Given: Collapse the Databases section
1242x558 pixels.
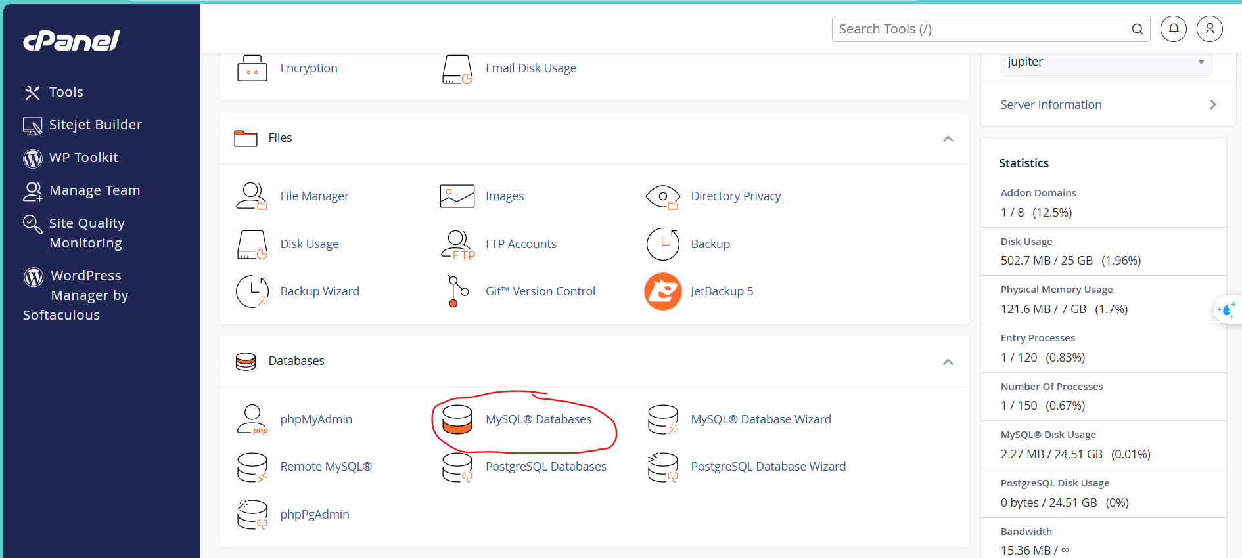Looking at the screenshot, I should click(x=948, y=362).
